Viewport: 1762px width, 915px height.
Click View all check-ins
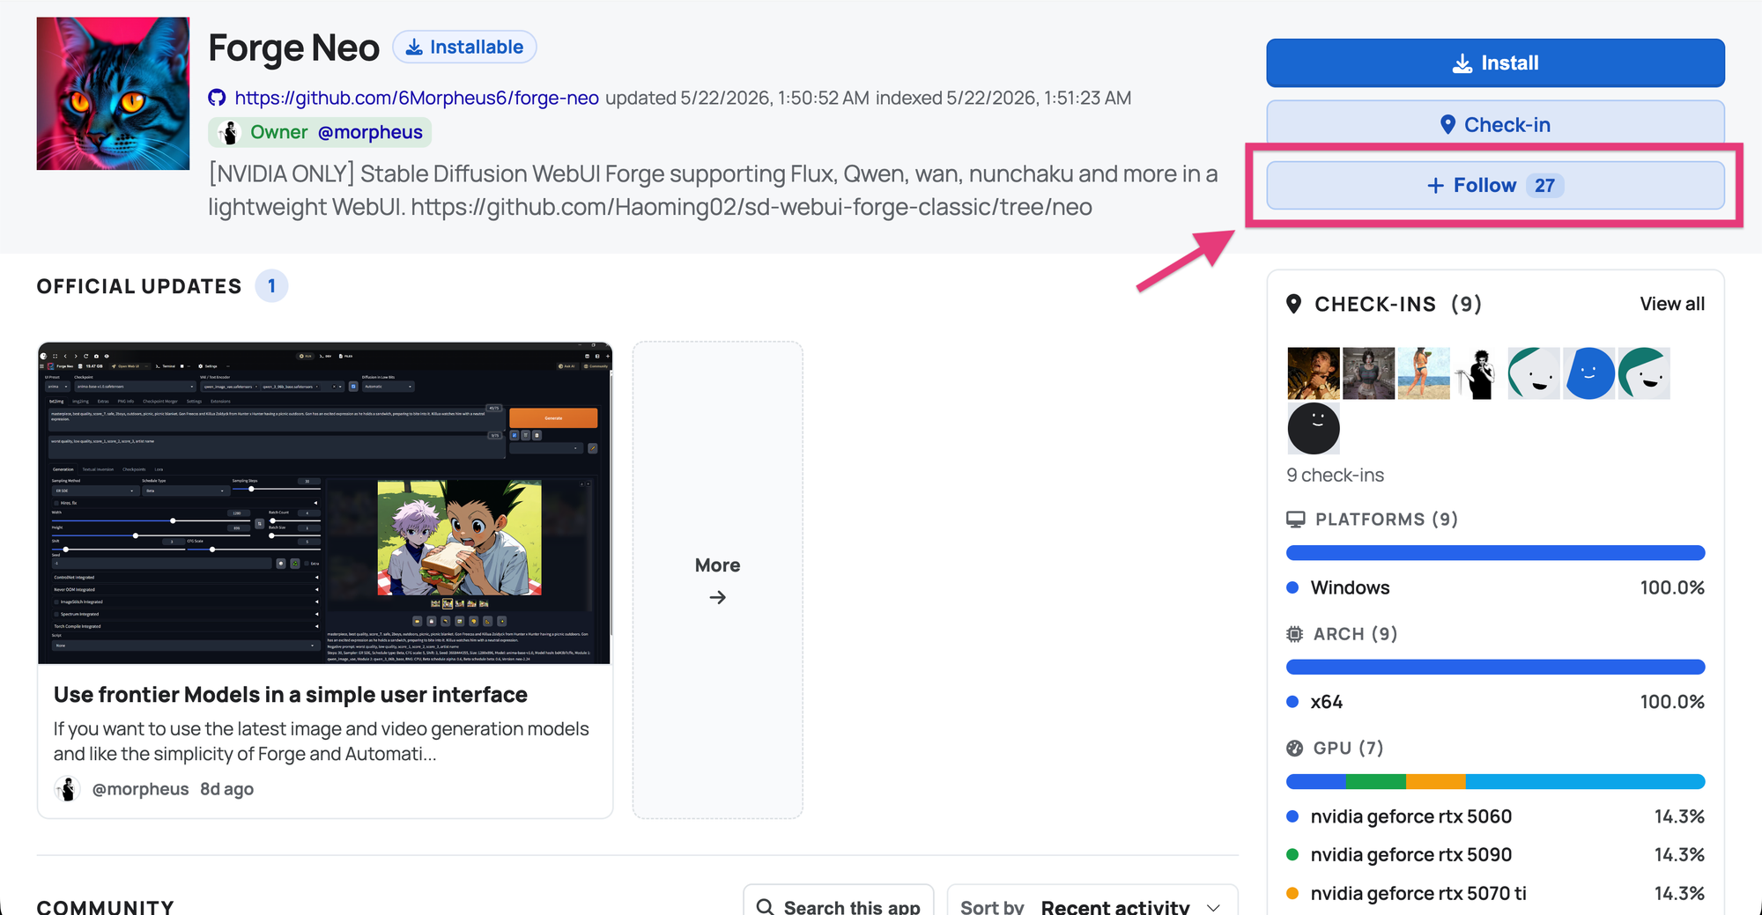click(x=1672, y=304)
